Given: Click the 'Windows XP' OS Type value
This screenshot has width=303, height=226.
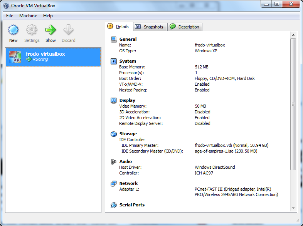Looking at the screenshot, I should coord(206,51).
